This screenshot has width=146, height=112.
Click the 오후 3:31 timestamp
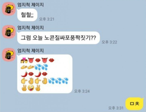[116, 108]
